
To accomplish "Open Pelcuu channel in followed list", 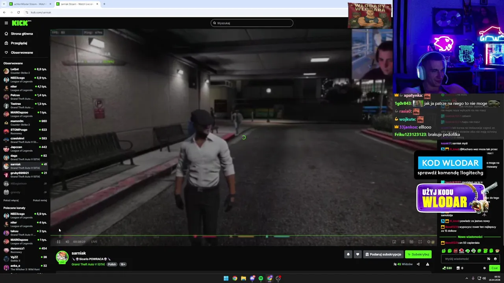I will [x=25, y=97].
